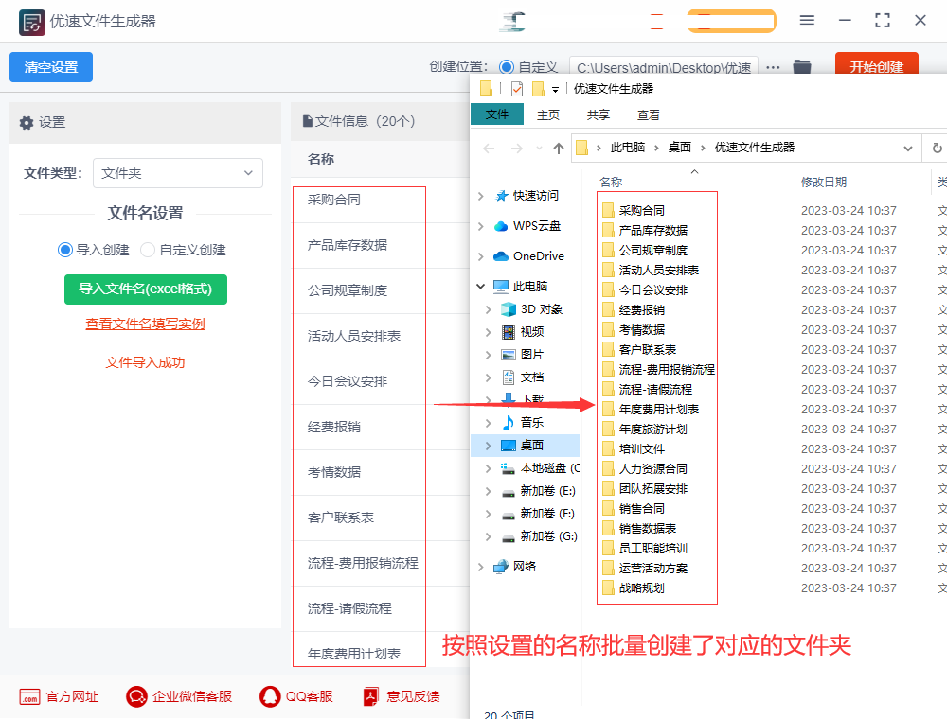
Task: Open QQ客服 penguin icon
Action: tap(270, 696)
